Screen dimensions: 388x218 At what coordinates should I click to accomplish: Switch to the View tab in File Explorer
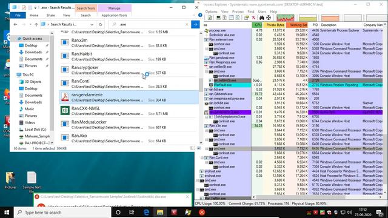pos(66,15)
